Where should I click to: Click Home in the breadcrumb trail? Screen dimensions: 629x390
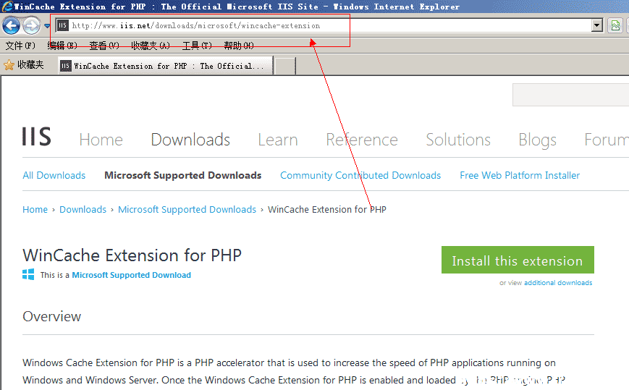click(35, 210)
